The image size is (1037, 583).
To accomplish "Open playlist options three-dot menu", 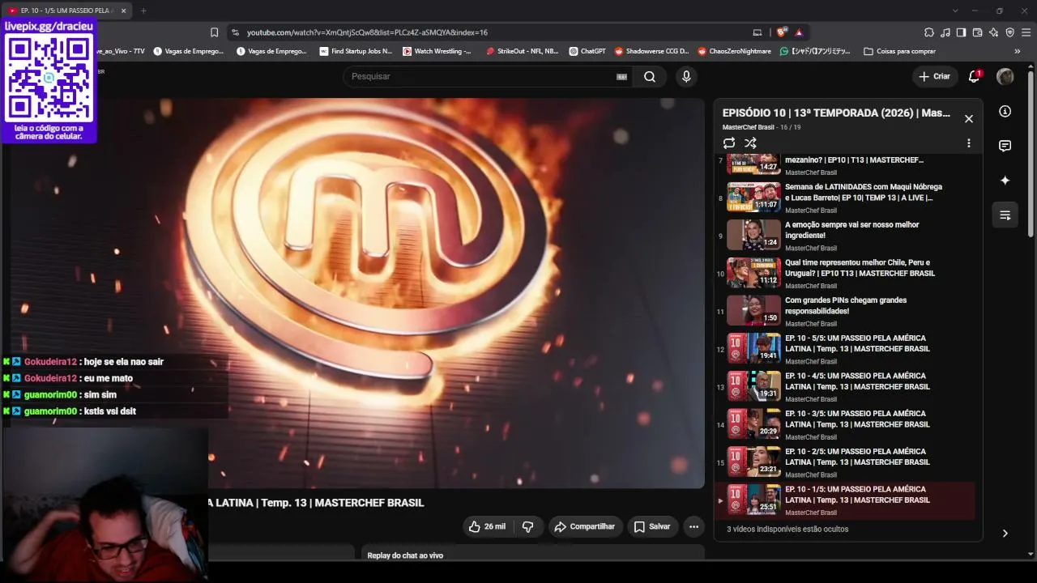I will coord(968,143).
